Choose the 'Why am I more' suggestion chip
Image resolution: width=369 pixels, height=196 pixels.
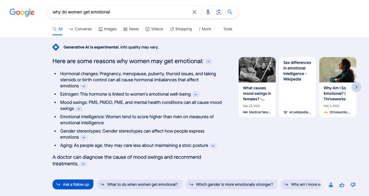coord(301,184)
